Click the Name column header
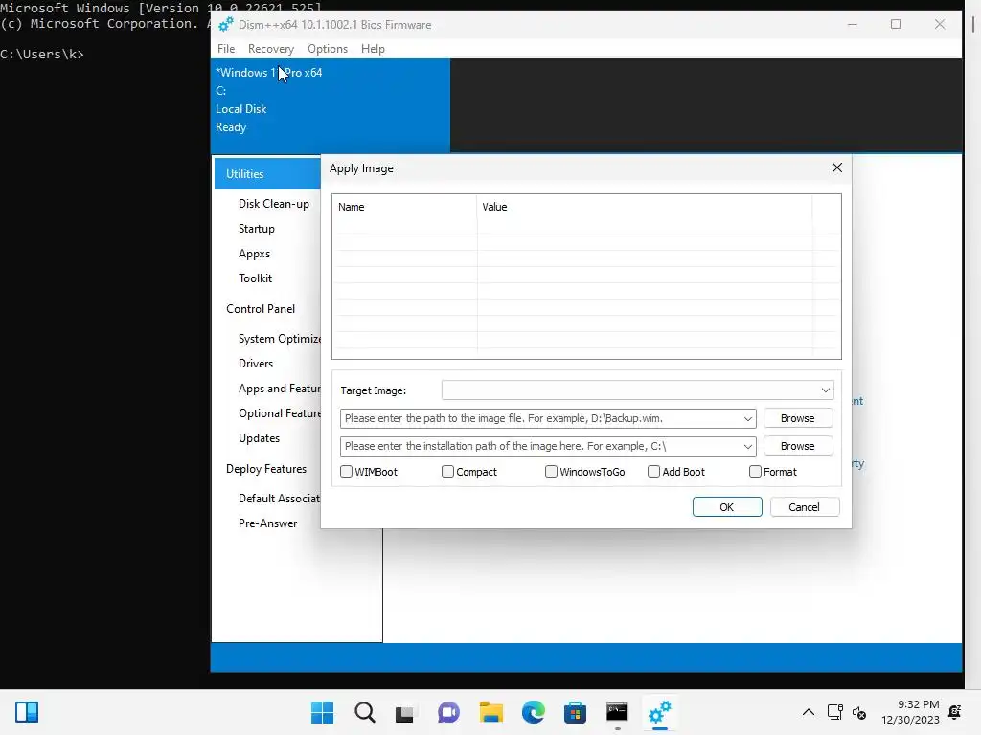 [405, 207]
